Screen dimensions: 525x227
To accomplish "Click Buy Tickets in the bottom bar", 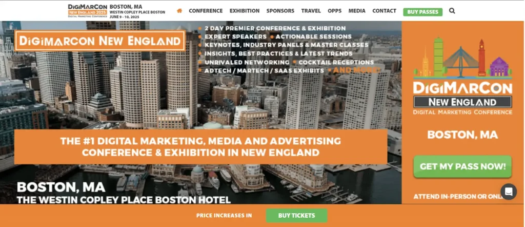I will pos(297,216).
